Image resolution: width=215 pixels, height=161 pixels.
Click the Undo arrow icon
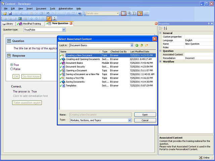(48, 13)
